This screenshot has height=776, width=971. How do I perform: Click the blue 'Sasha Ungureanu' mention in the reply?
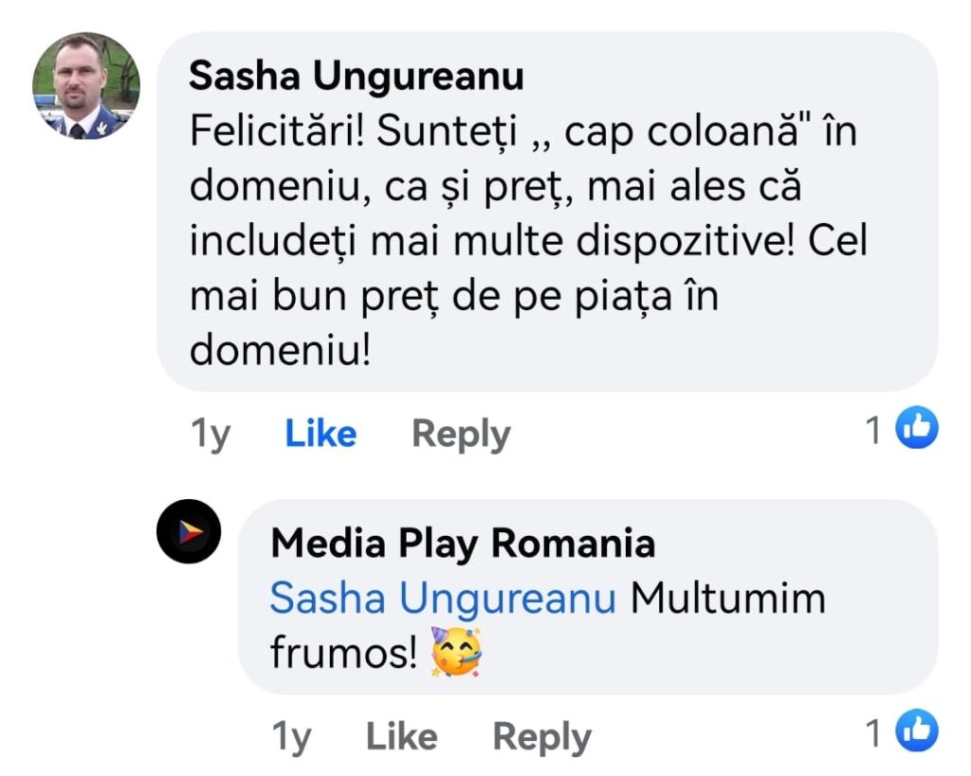point(443,600)
